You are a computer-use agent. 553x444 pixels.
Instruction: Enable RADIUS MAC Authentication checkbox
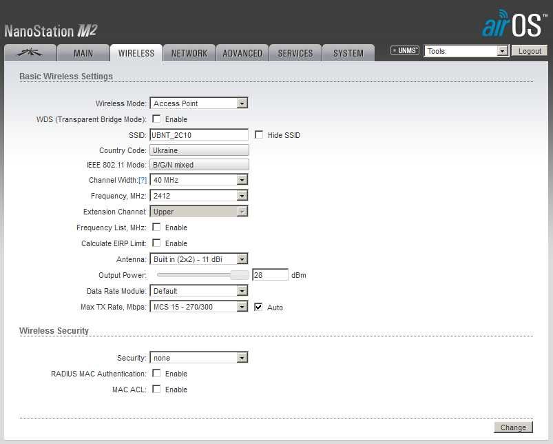pyautogui.click(x=156, y=374)
